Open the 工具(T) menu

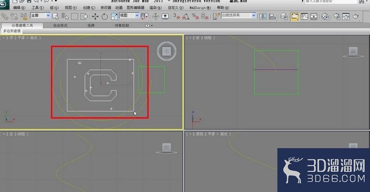click(x=38, y=8)
